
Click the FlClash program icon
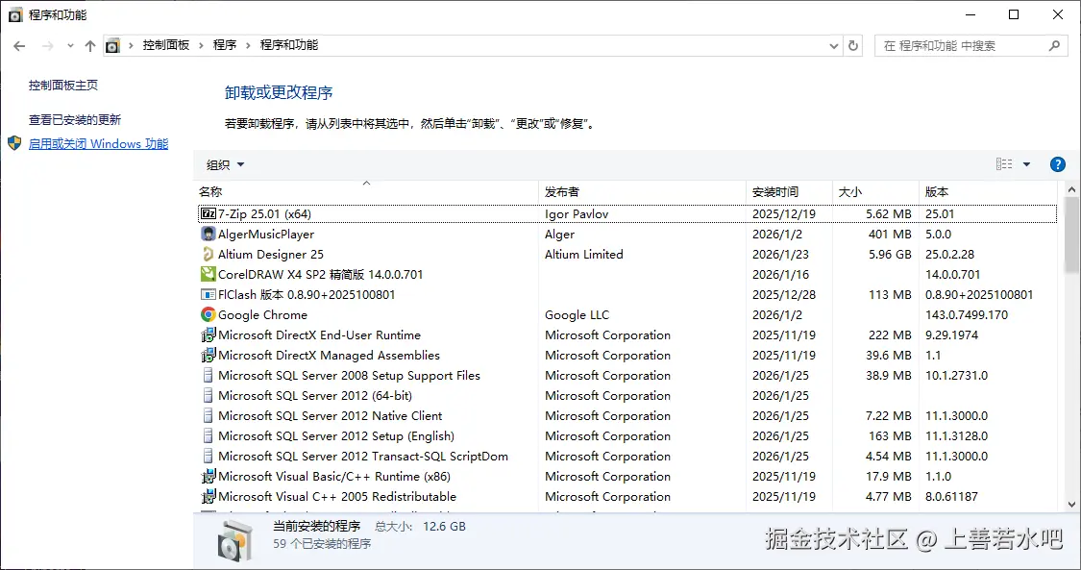[209, 294]
